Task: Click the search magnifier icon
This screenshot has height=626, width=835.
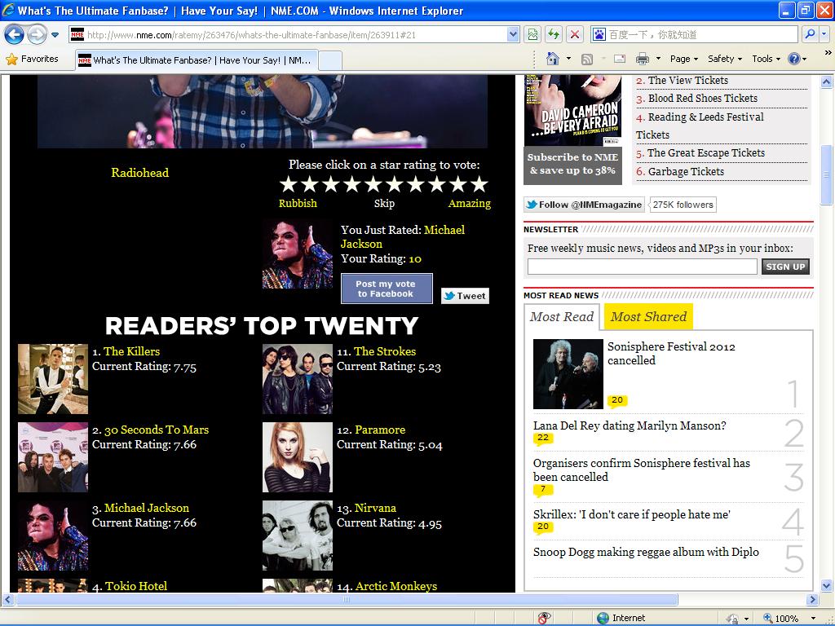Action: click(x=809, y=34)
